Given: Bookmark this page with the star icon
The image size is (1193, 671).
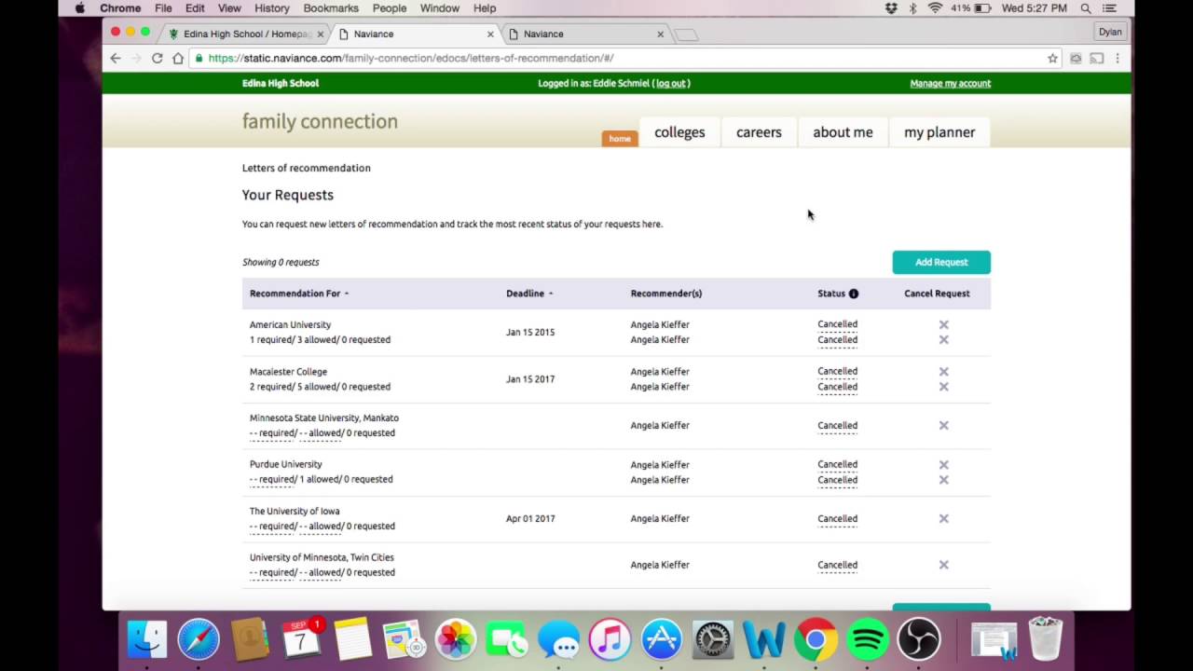Looking at the screenshot, I should pos(1052,58).
